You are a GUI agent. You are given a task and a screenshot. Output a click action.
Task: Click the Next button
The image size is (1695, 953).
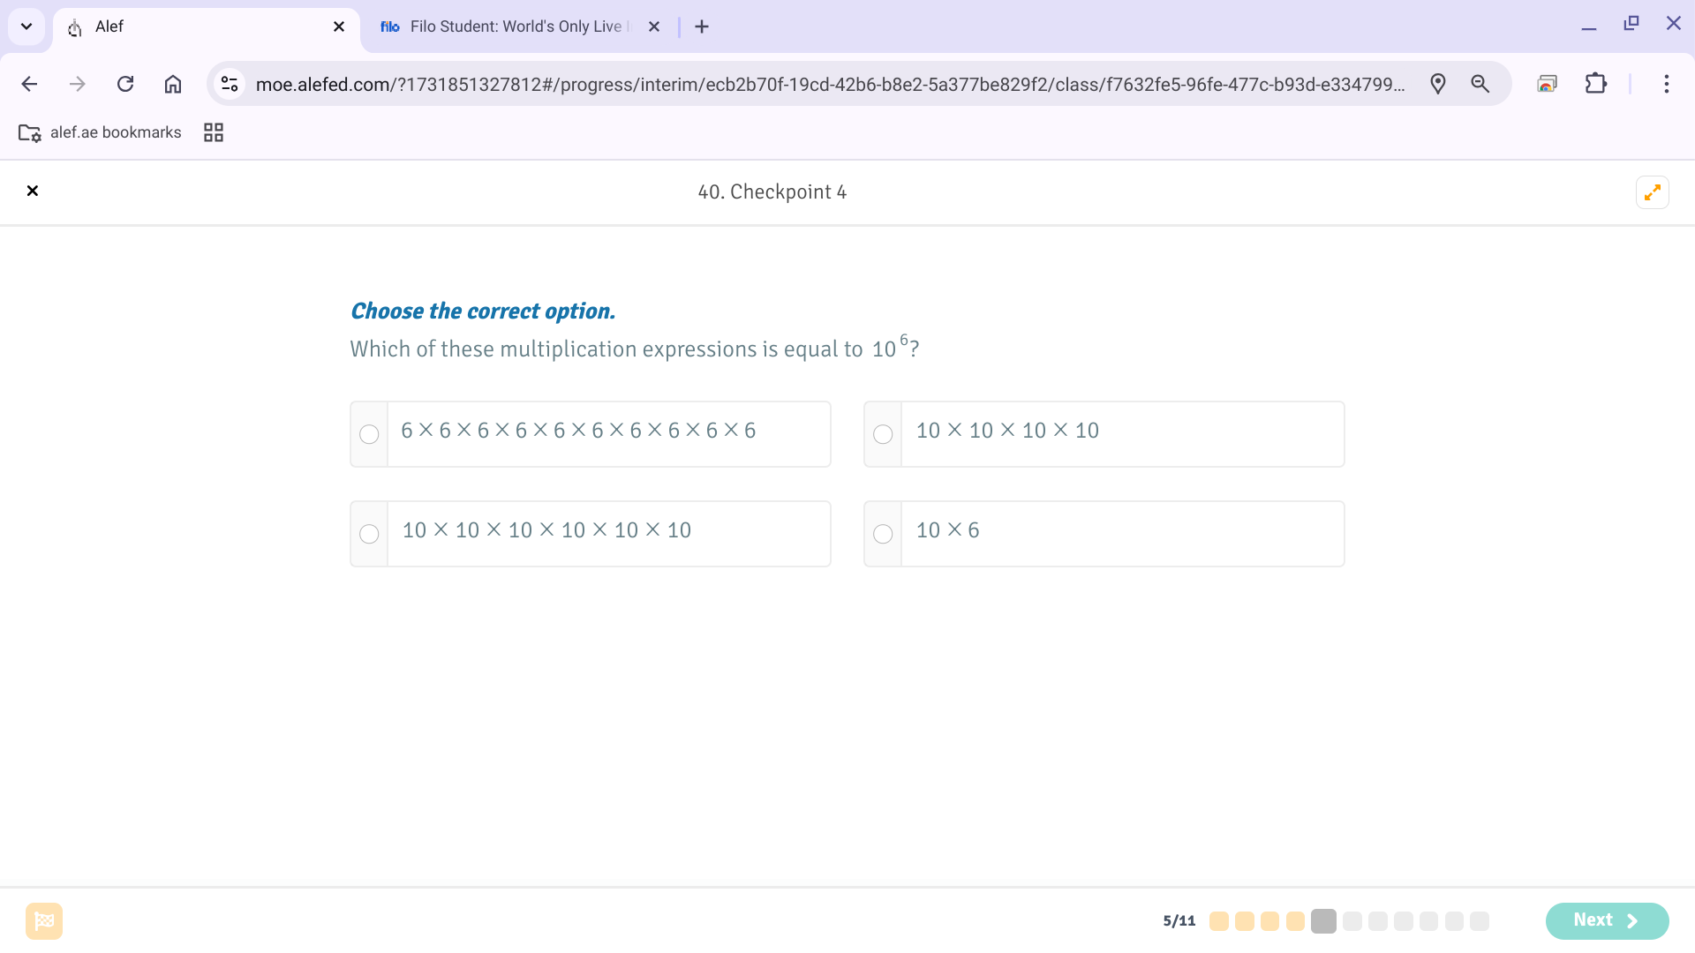[1606, 920]
